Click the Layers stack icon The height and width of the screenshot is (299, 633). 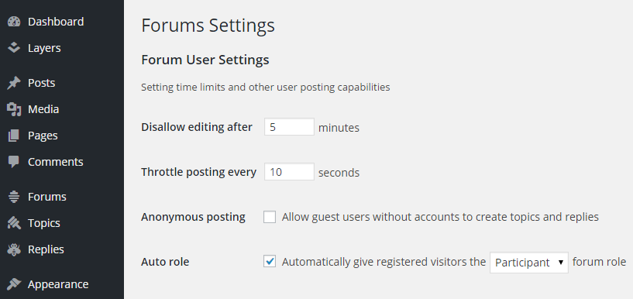pyautogui.click(x=14, y=47)
